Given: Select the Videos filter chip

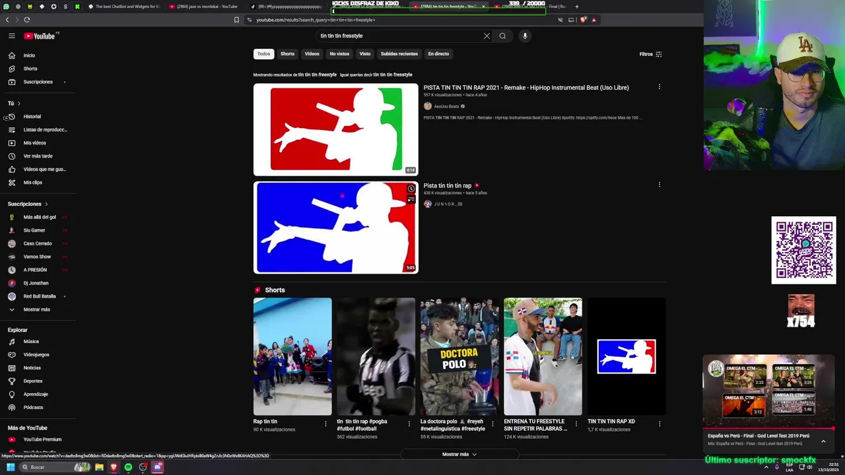Looking at the screenshot, I should click(x=312, y=54).
